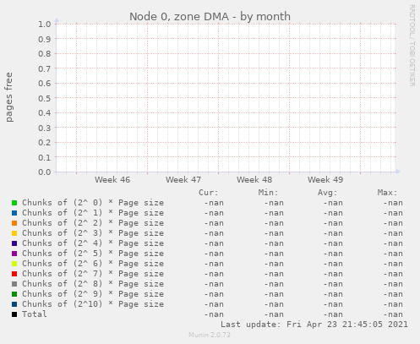
Task: Click the red swatch for Chunks (2^ 7)
Action: [14, 274]
